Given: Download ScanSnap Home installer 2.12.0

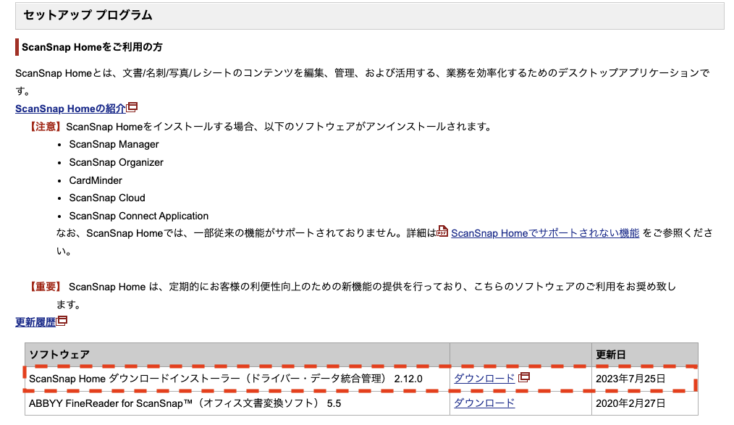Looking at the screenshot, I should point(484,379).
